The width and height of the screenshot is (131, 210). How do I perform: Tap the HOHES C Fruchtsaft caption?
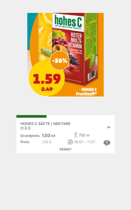86,92
